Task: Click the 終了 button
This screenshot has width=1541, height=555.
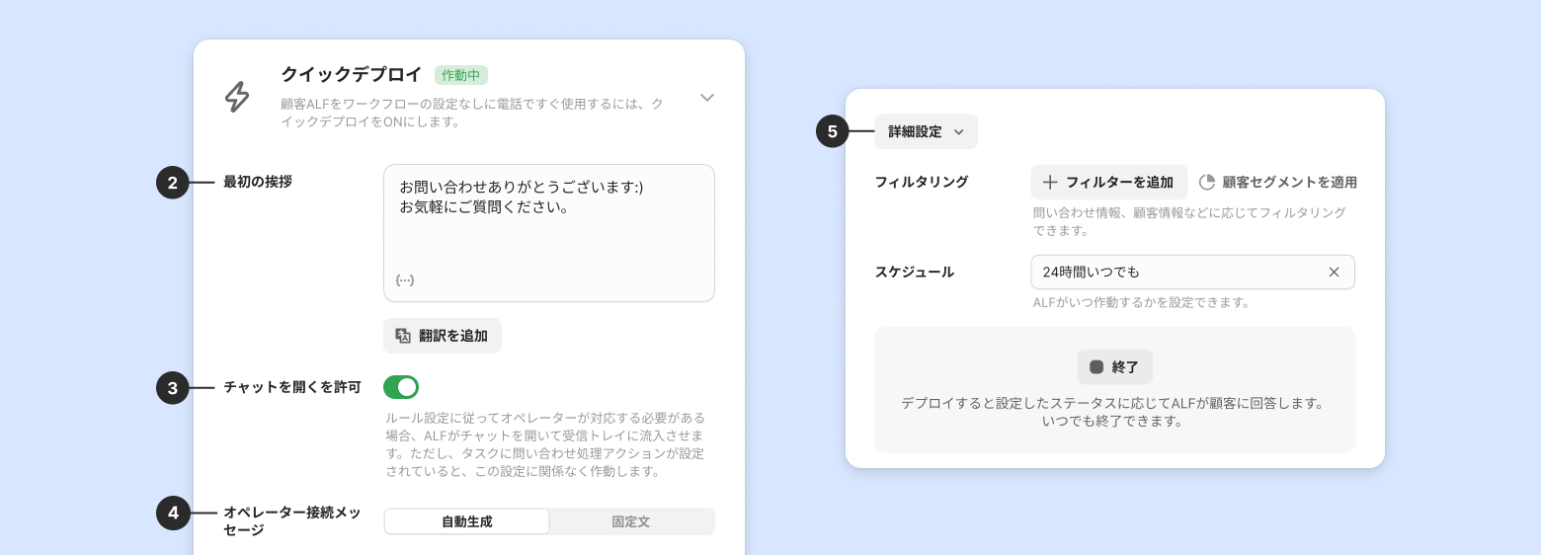Action: pos(1114,367)
